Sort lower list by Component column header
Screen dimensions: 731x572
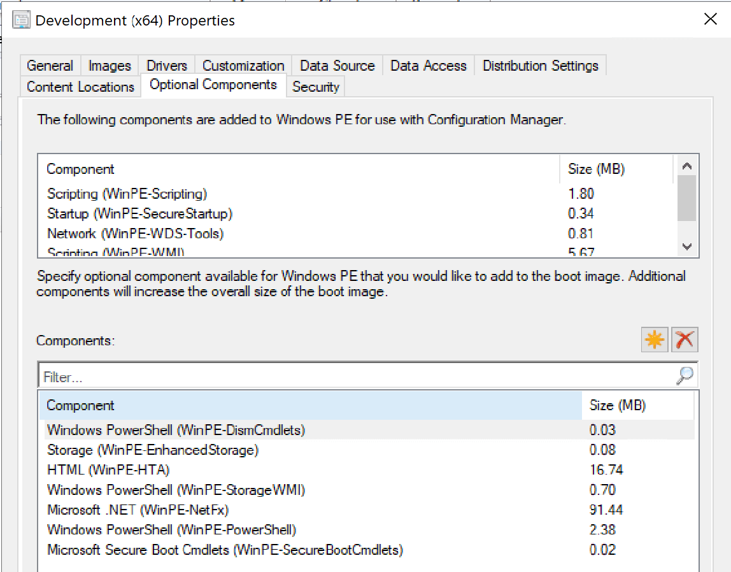(310, 406)
